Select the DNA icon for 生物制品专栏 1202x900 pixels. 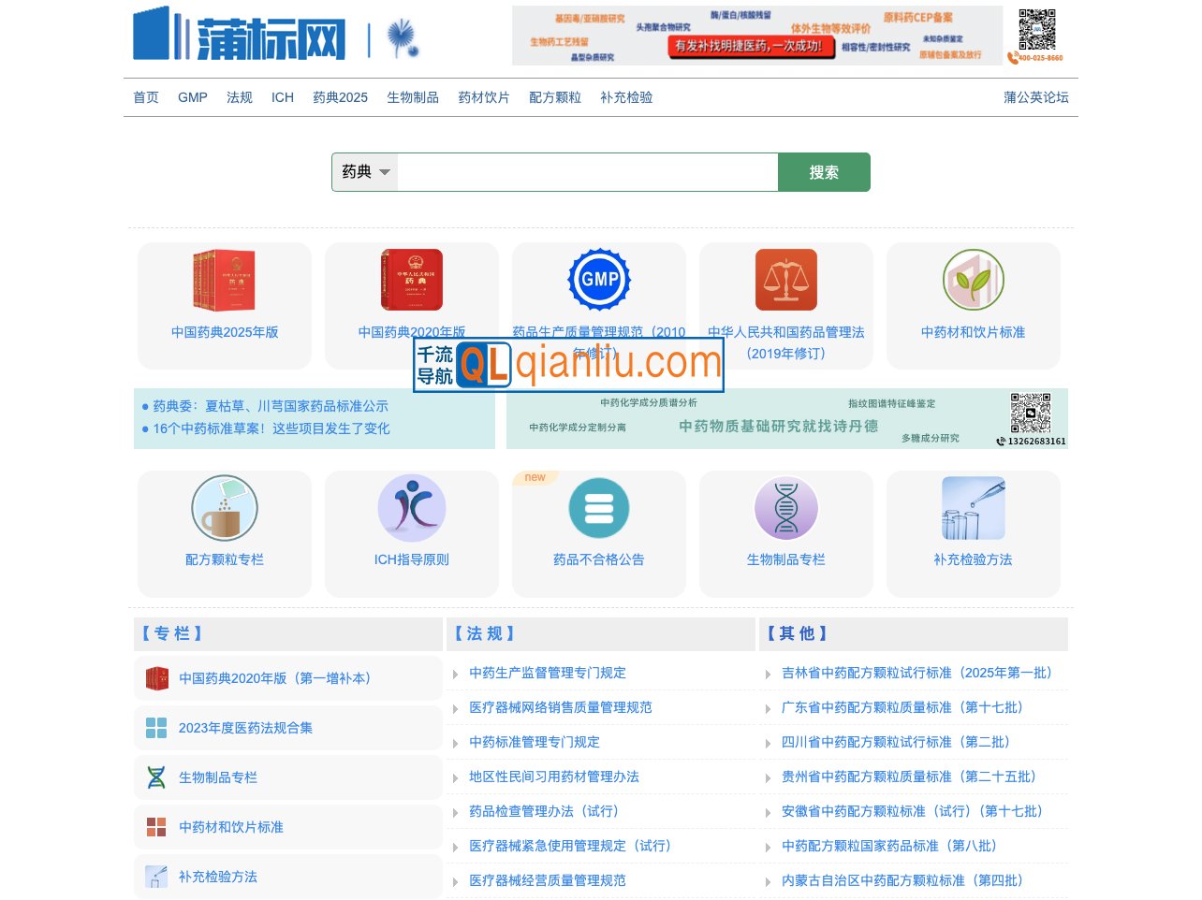[x=786, y=508]
